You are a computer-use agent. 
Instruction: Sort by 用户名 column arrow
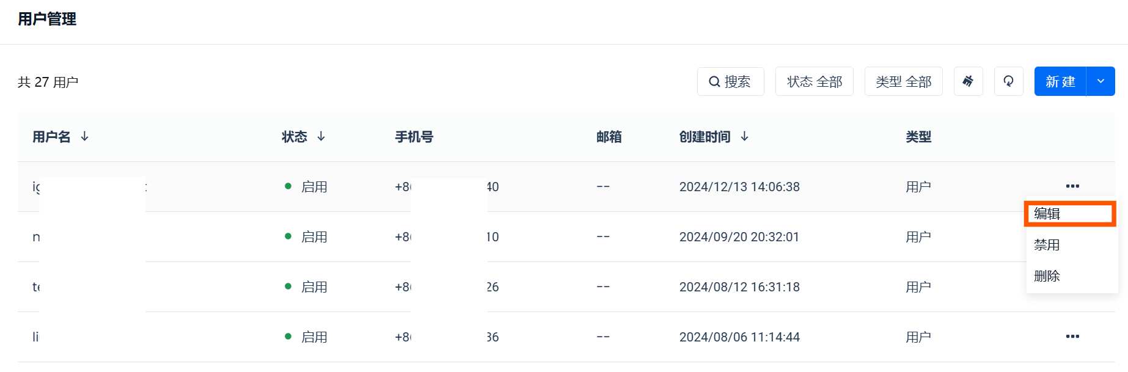[x=85, y=137]
